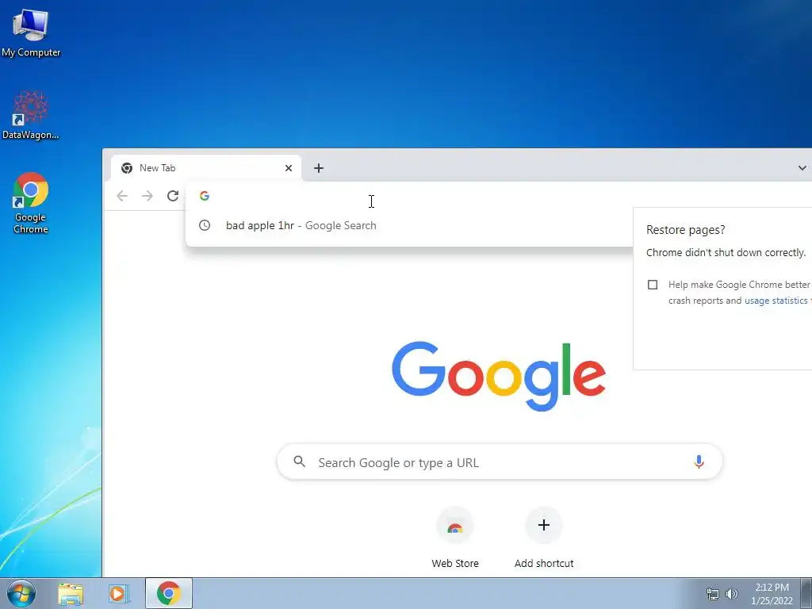
Task: Click the history clock icon in suggestion
Action: tap(205, 225)
